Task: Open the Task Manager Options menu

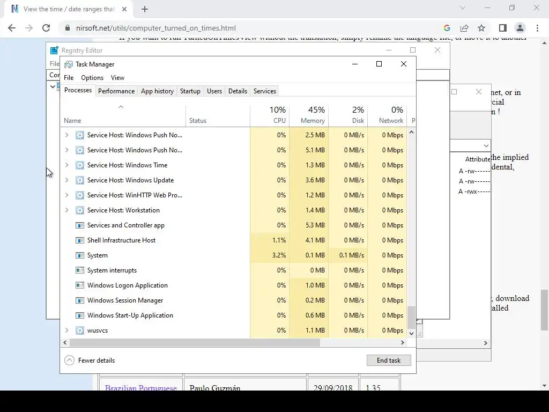Action: [x=92, y=78]
